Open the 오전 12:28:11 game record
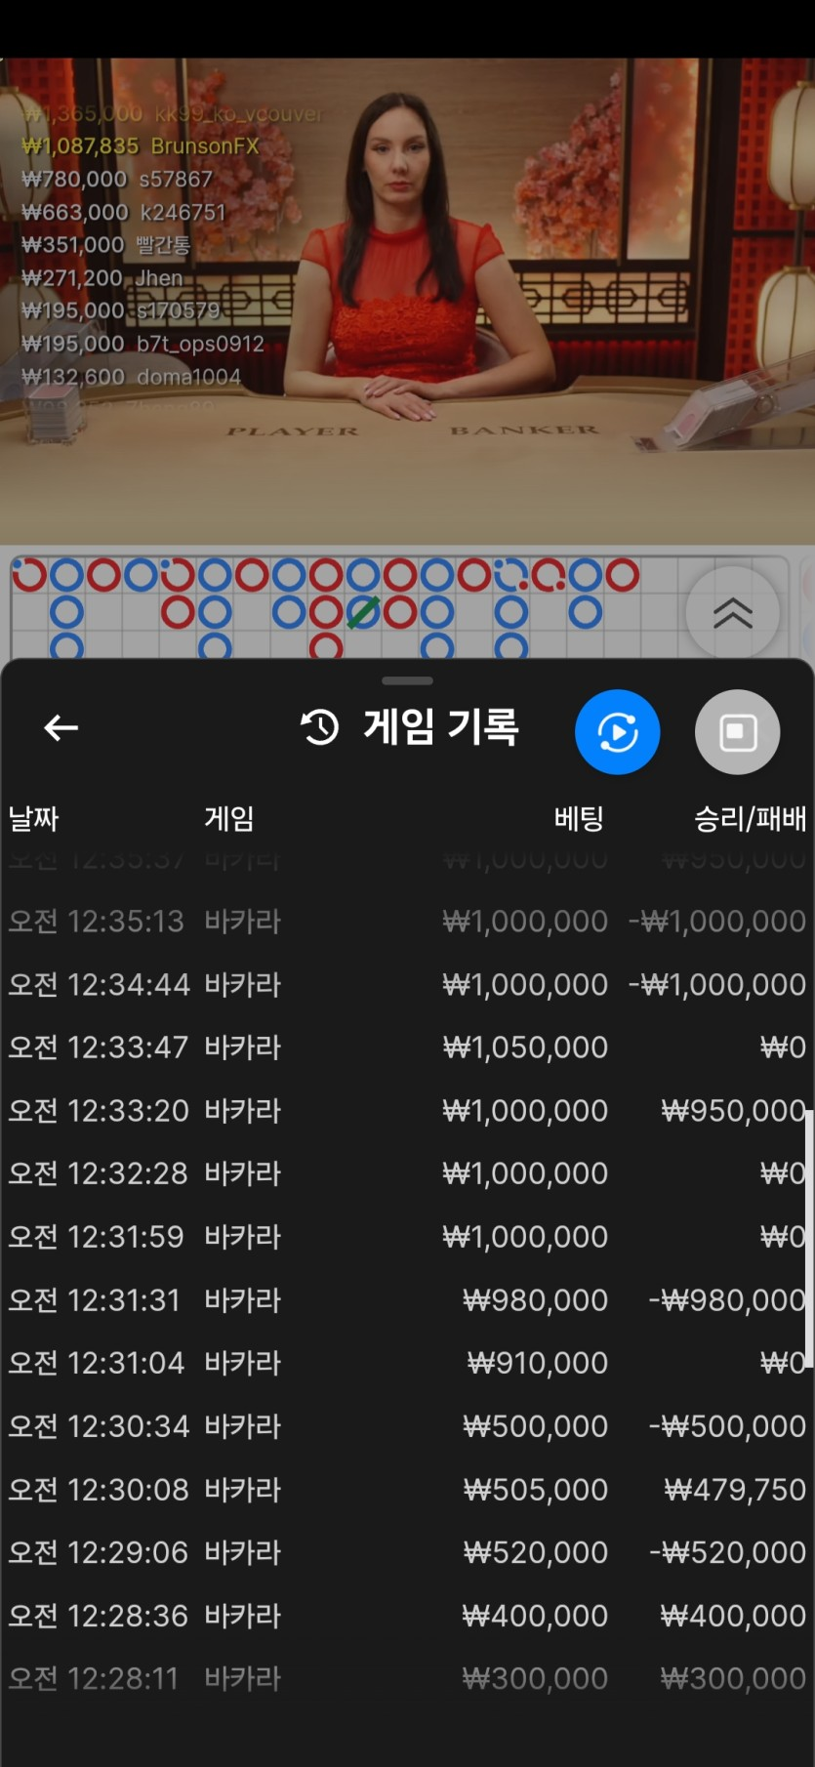The height and width of the screenshot is (1767, 815). [x=407, y=1679]
